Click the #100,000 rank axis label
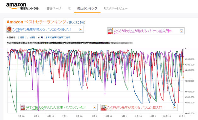The width and height of the screenshot is (198, 120). pos(189,65)
